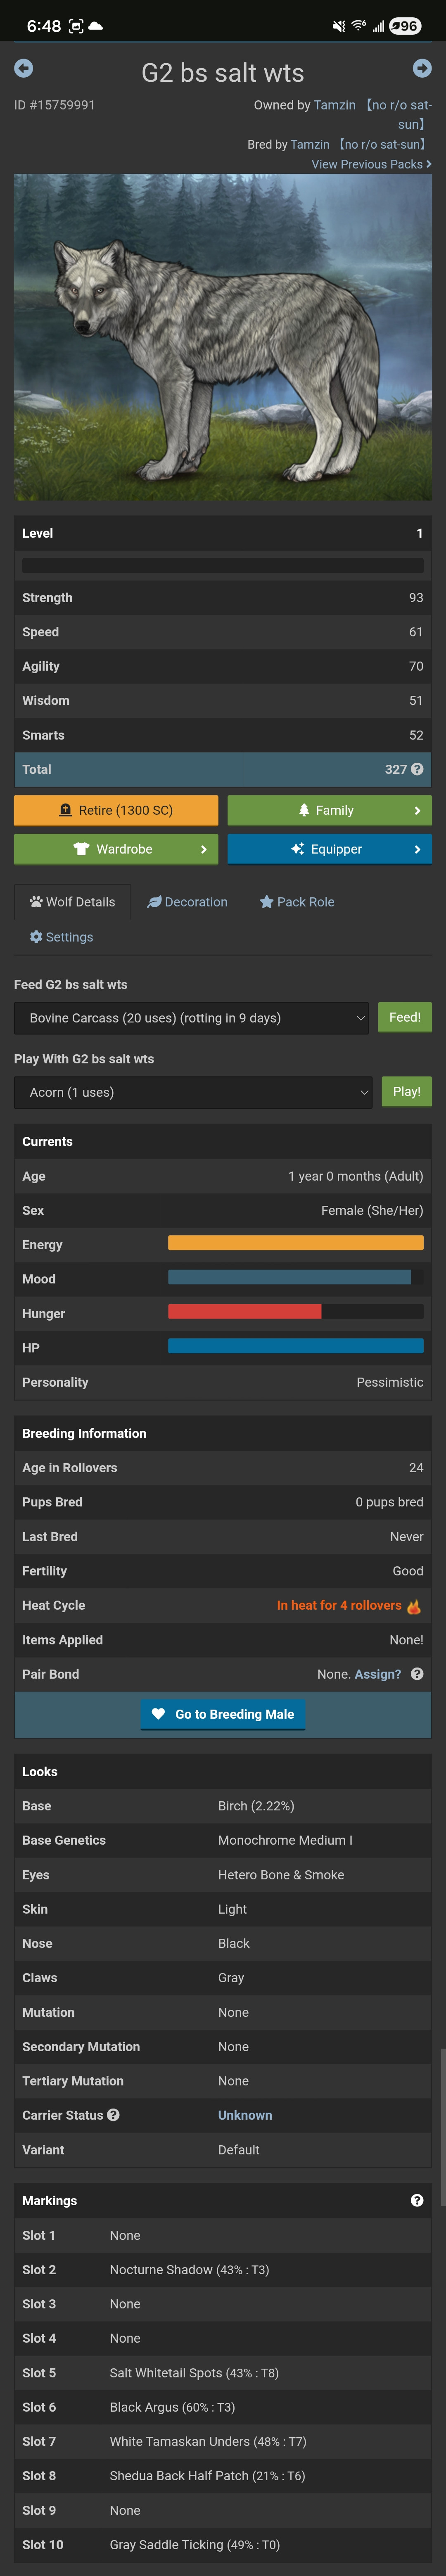446x2576 pixels.
Task: Switch to the Decoration tab
Action: click(x=188, y=902)
